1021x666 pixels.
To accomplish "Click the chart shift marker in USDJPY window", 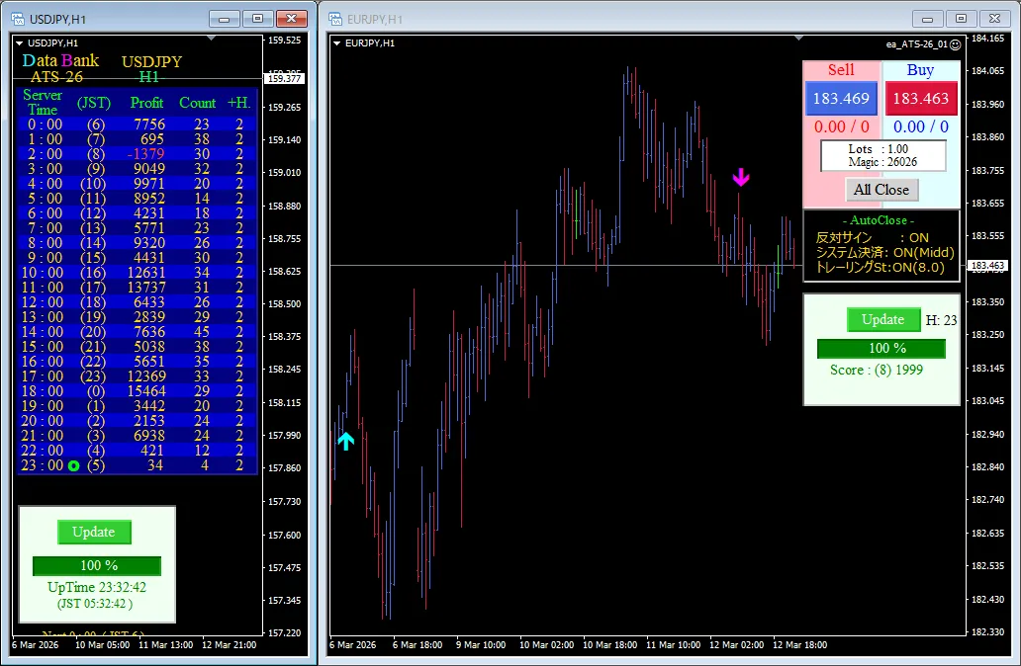I will pos(211,39).
